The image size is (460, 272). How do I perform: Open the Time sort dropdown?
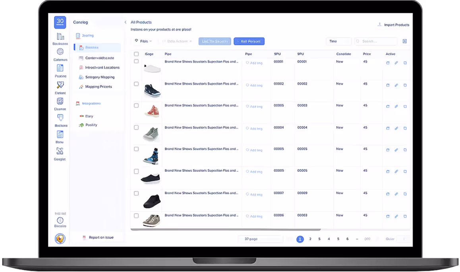click(x=338, y=41)
